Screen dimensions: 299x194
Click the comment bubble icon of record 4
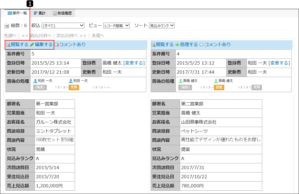[x=202, y=45]
